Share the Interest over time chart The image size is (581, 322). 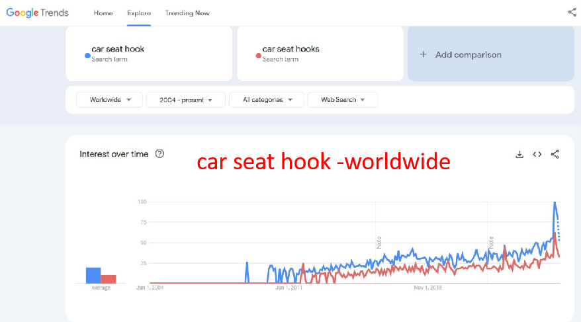pos(555,154)
